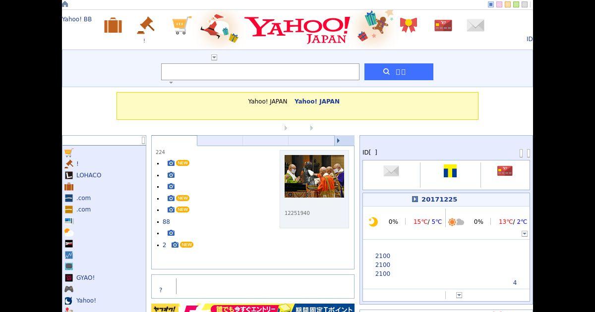Open the mail envelope icon in header
The width and height of the screenshot is (595, 312).
[476, 25]
